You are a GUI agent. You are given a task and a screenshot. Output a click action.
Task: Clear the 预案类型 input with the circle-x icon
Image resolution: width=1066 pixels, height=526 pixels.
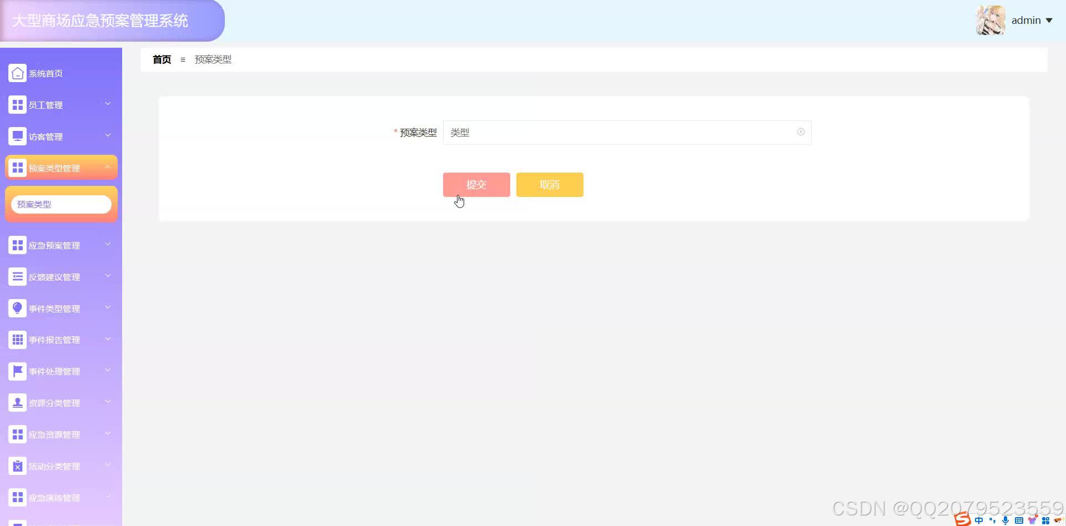pos(801,132)
